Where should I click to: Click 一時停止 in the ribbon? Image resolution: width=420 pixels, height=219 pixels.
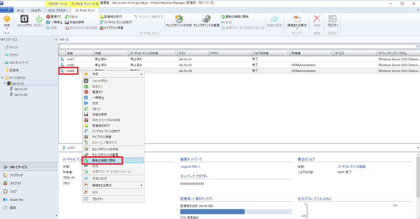[x=54, y=22]
